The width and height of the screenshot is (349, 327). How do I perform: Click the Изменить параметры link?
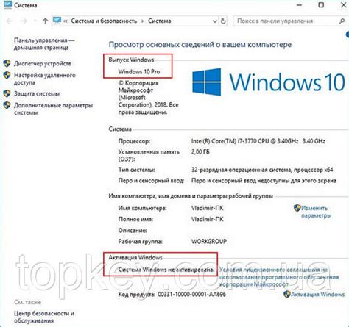click(x=316, y=212)
